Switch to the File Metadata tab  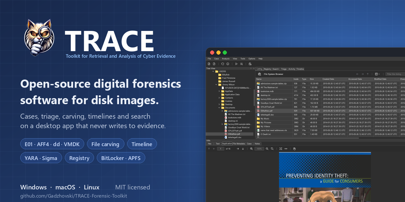tap(239, 144)
